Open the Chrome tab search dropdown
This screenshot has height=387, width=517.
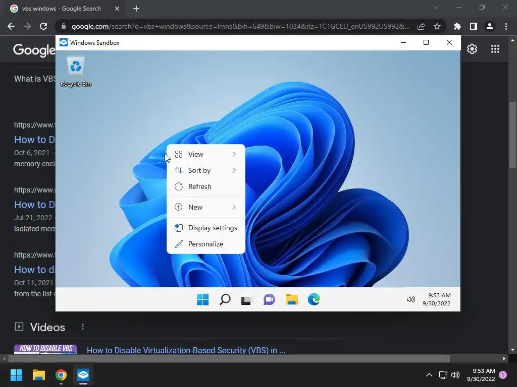click(x=436, y=7)
